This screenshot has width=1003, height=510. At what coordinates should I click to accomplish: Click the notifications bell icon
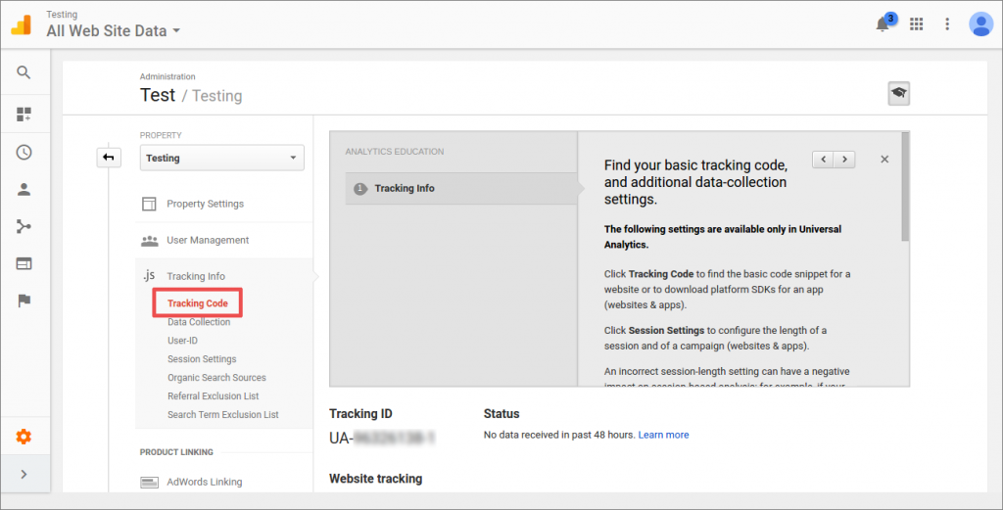(x=883, y=24)
